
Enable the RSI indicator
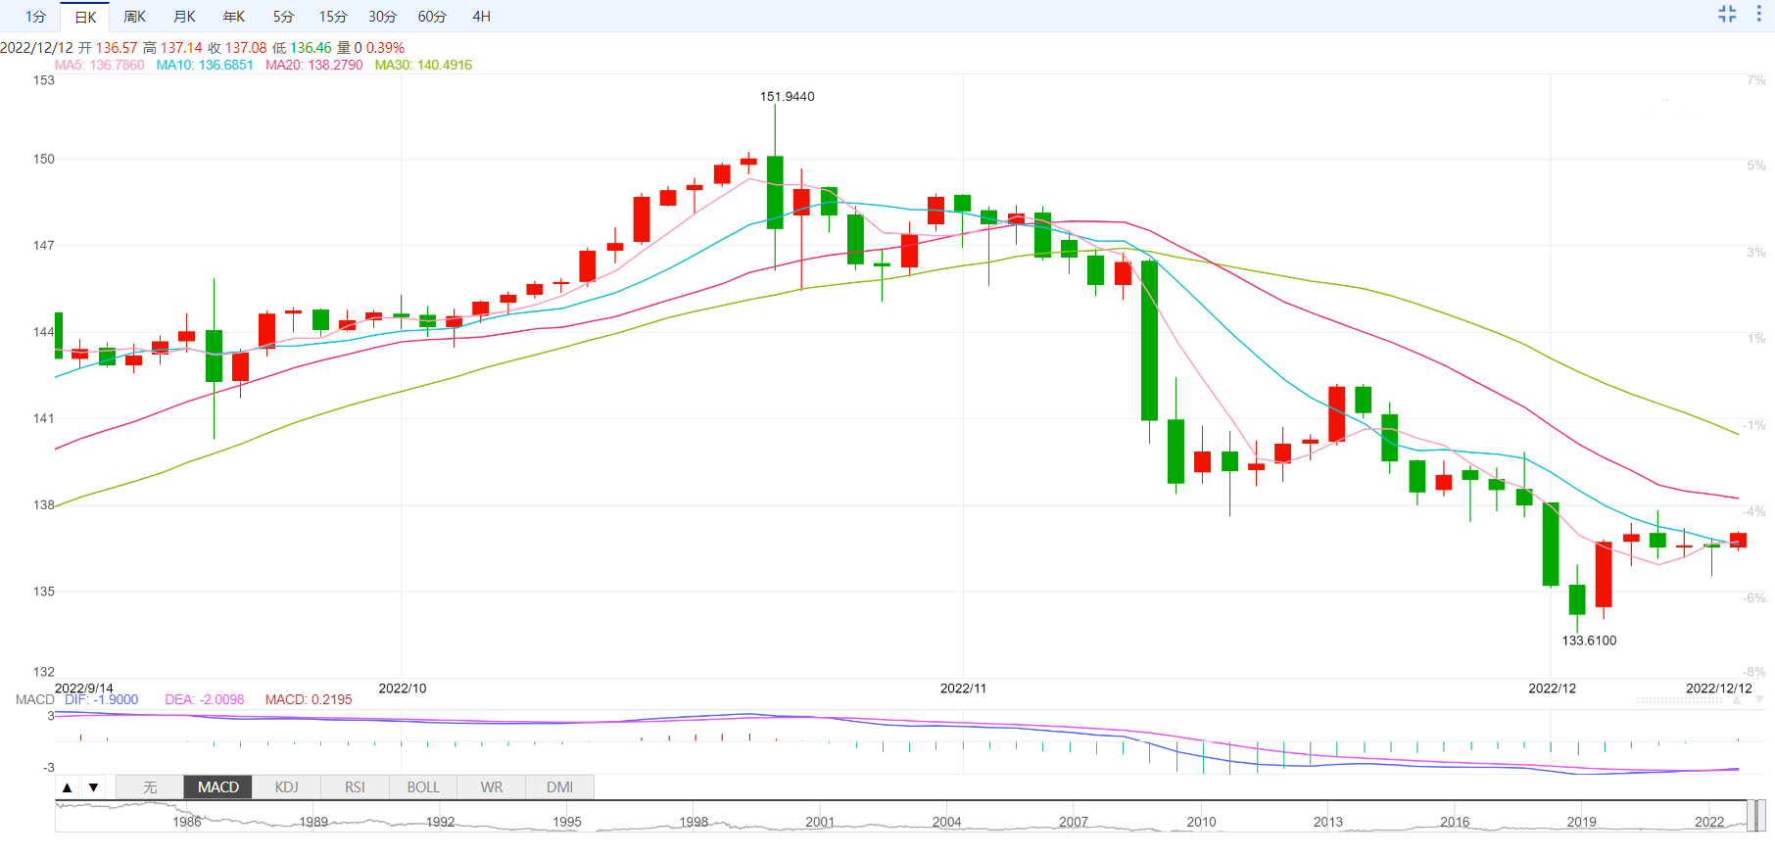click(355, 787)
